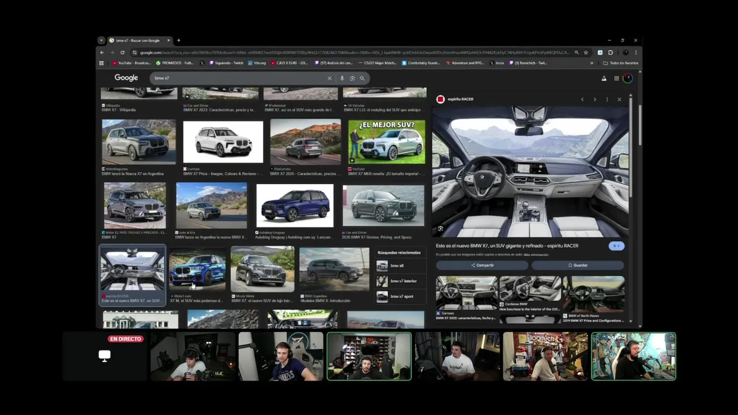Click 'Más información' link
This screenshot has width=738, height=415.
coord(536,254)
